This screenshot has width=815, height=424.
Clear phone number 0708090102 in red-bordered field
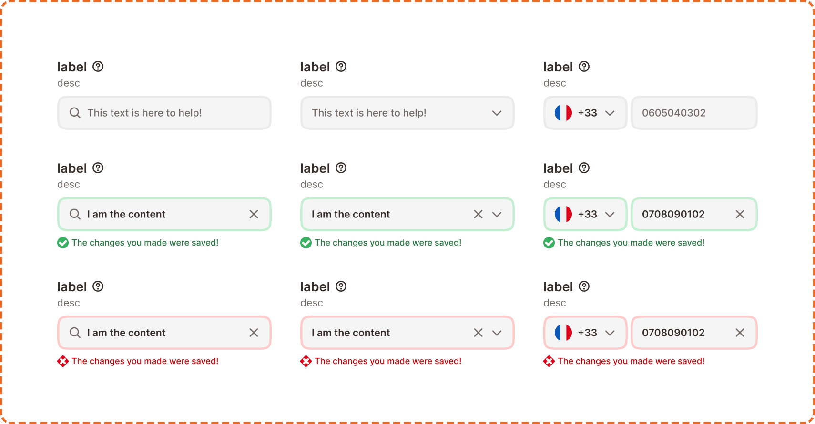740,333
